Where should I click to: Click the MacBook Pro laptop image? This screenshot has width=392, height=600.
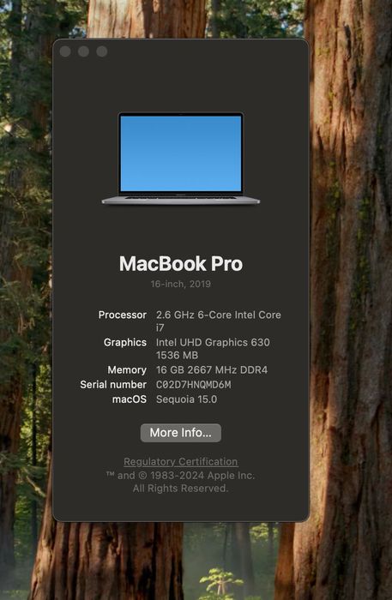coord(181,159)
